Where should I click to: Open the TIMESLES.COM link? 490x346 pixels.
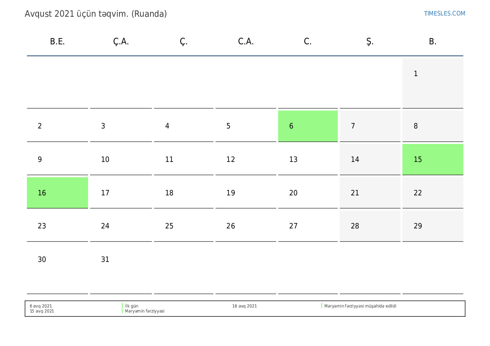(444, 13)
